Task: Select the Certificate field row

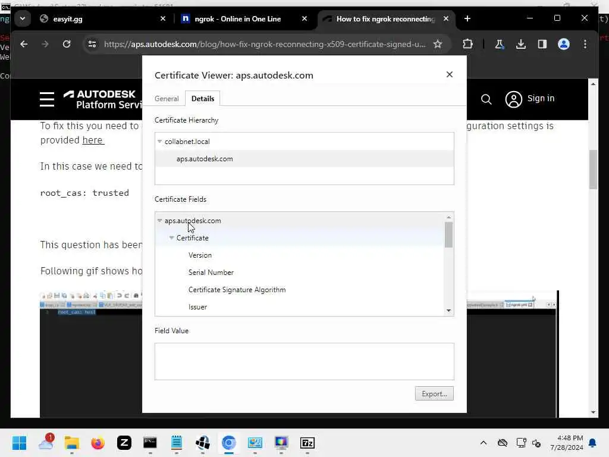Action: pyautogui.click(x=300, y=238)
